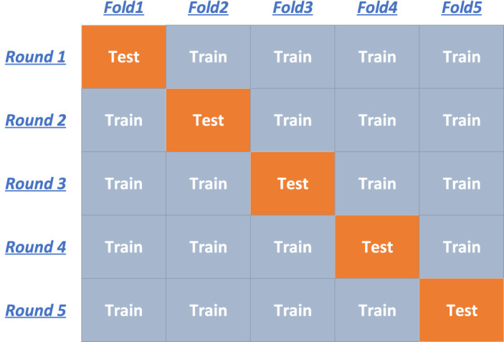The height and width of the screenshot is (342, 504).
Task: Click the Train cell at Round 4, Fold2
Action: pos(208,247)
